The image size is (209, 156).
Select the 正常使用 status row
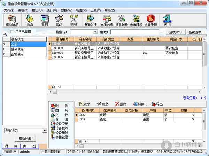pos(24,54)
